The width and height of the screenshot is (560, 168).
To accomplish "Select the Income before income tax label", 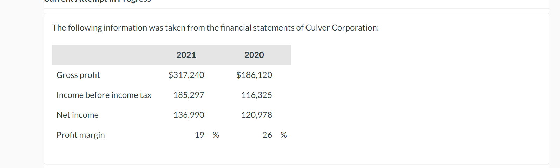I will coord(104,95).
